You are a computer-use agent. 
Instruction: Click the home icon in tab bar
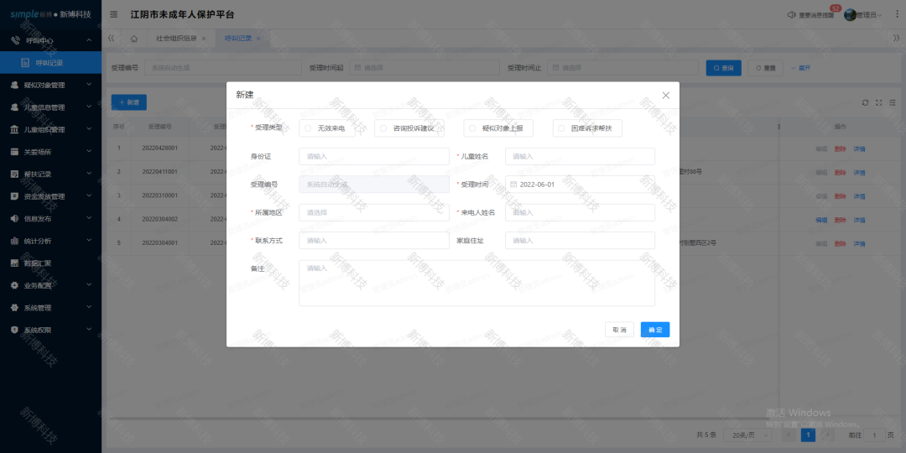(x=134, y=39)
